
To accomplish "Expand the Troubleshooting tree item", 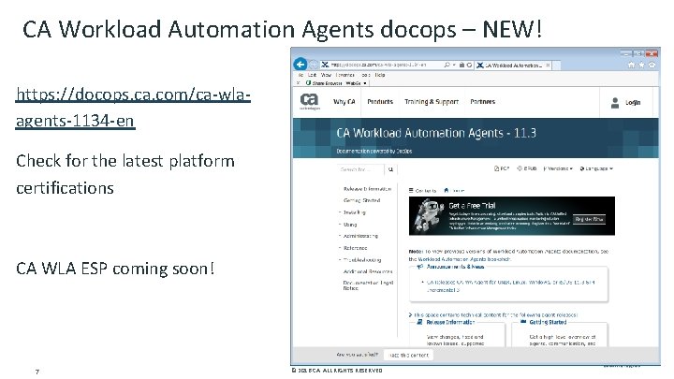I will pyautogui.click(x=340, y=259).
